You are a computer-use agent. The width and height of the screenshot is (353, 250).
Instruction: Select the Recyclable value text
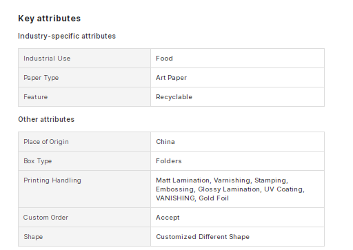point(174,97)
